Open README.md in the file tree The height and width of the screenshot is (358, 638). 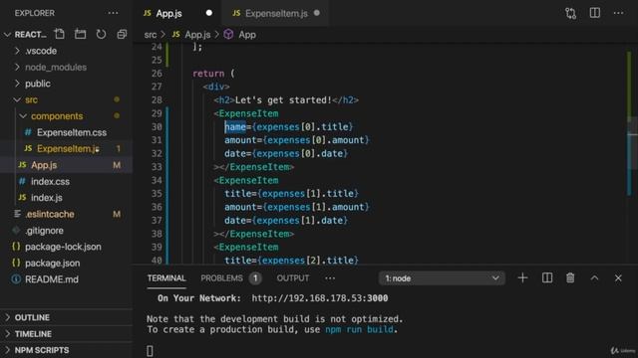[66, 279]
